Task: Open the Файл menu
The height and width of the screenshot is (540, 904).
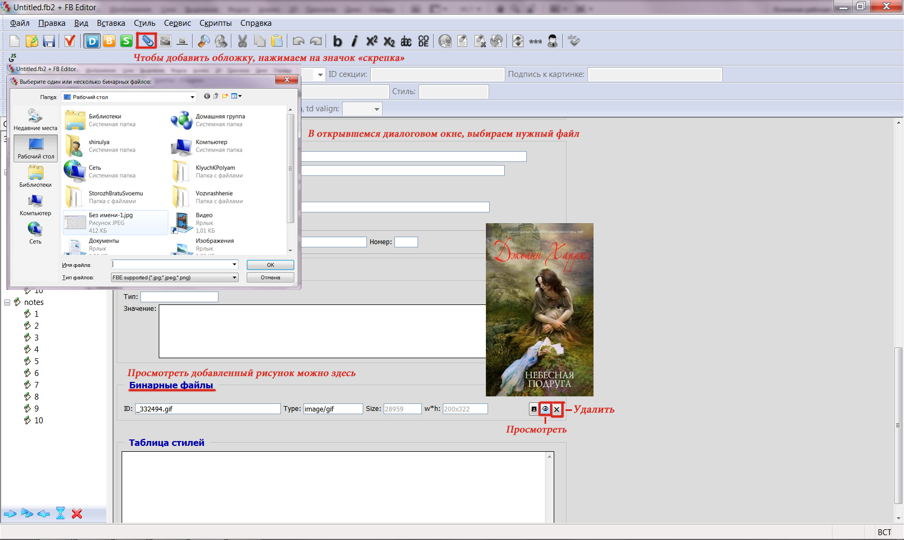Action: click(x=20, y=23)
